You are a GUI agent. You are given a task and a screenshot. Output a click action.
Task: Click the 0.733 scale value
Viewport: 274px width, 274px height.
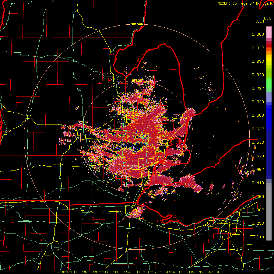258,102
